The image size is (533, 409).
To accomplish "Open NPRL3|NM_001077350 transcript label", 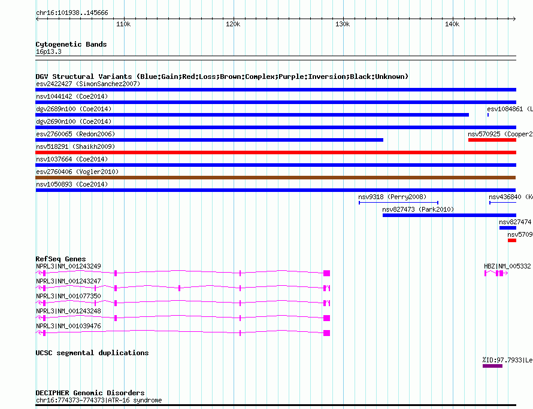I will click(x=68, y=297).
